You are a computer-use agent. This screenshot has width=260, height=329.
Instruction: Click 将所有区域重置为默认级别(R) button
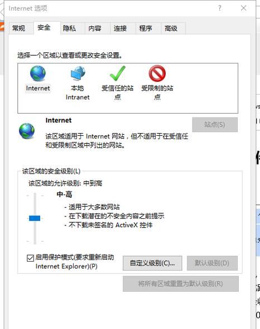[x=181, y=284]
